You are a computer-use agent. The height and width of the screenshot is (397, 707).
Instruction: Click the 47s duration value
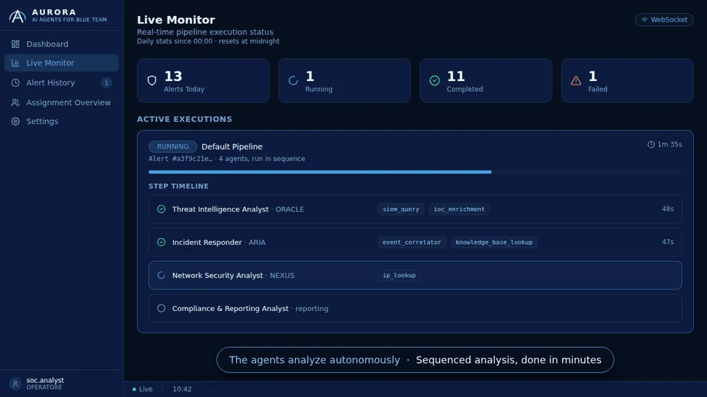tap(668, 242)
